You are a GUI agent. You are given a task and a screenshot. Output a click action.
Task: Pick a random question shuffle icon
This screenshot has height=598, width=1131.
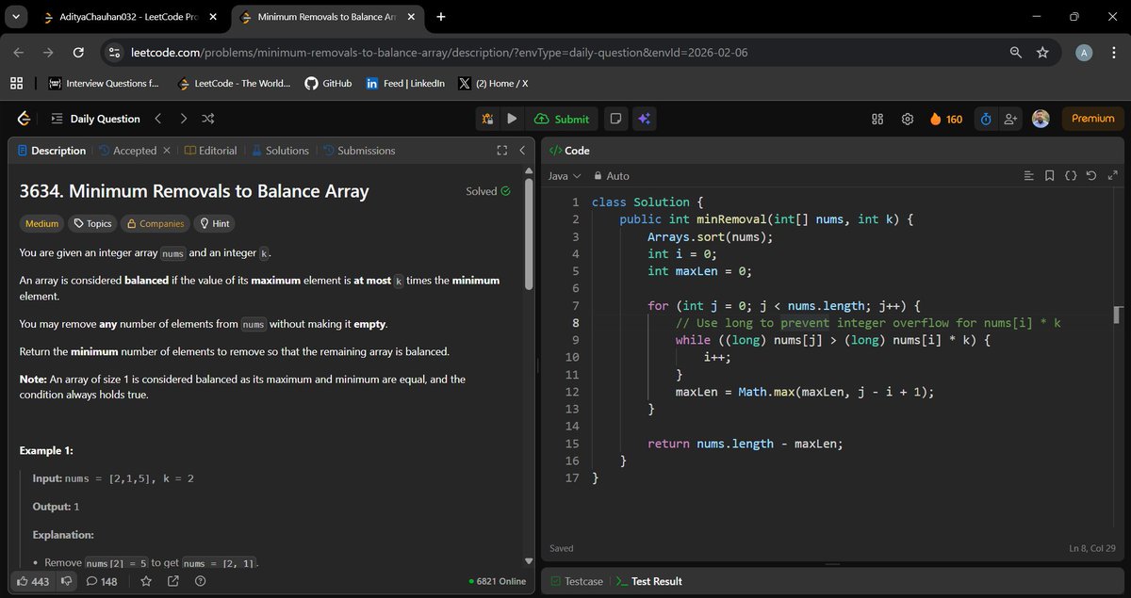point(208,119)
